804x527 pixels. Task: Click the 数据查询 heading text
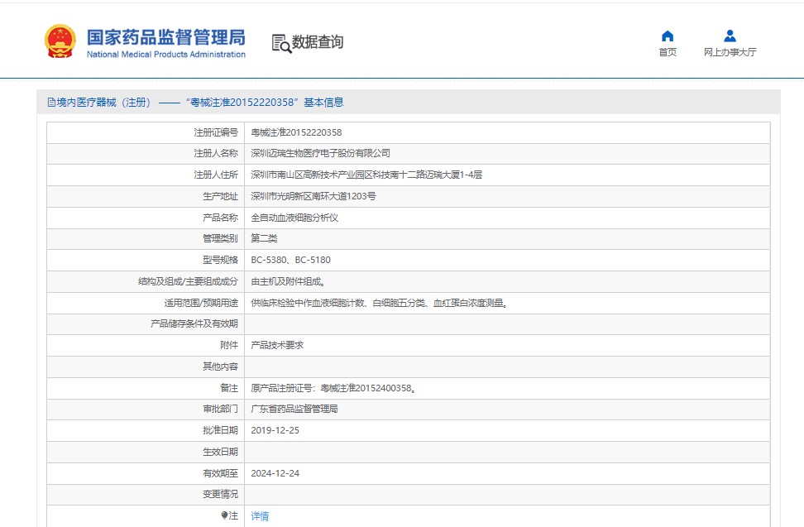(x=317, y=42)
